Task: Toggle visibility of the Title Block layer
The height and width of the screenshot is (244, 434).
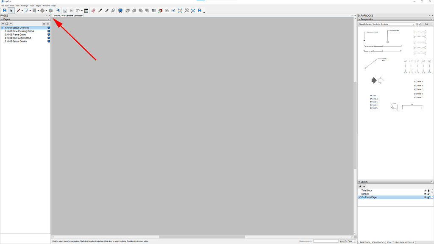Action: 425,190
